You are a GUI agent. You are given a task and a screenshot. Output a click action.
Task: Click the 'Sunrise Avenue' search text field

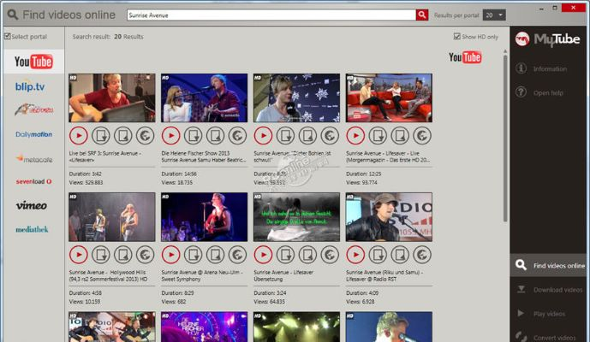270,15
